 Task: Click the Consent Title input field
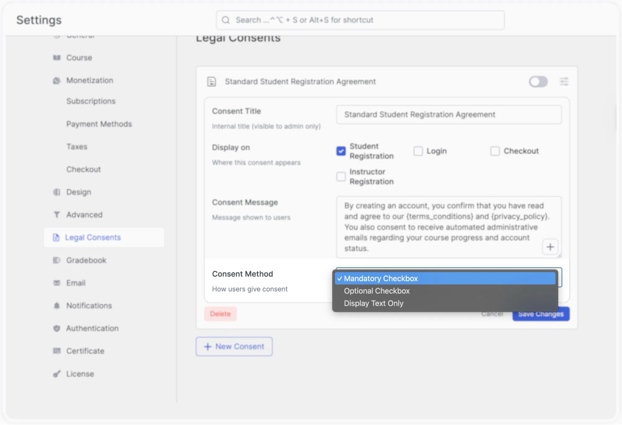[x=449, y=115]
